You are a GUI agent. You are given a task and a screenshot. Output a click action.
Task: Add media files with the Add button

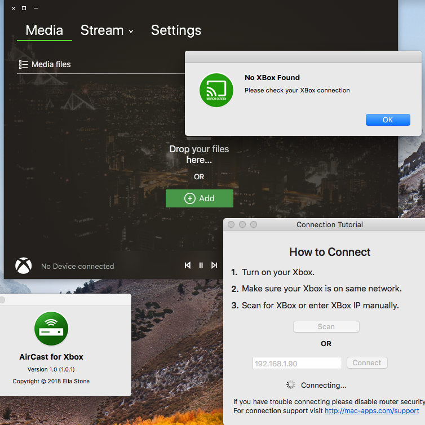(x=199, y=198)
